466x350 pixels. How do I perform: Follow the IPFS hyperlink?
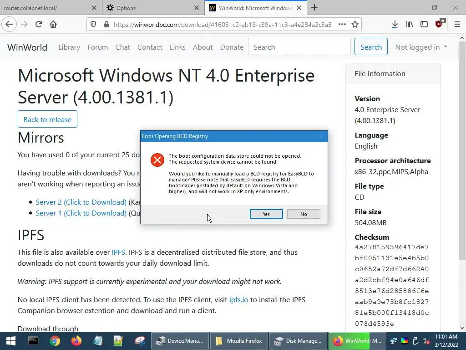pos(118,252)
